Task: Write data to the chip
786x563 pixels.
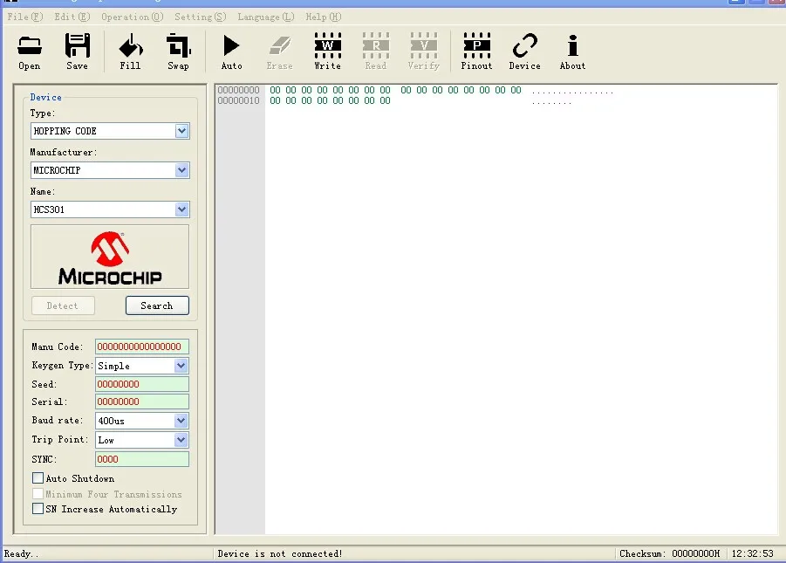Action: click(x=327, y=51)
